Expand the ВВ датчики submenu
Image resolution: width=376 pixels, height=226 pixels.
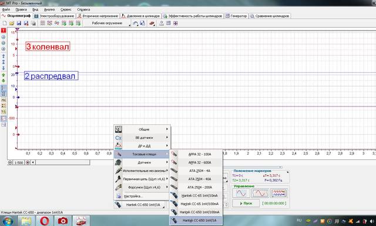142,138
